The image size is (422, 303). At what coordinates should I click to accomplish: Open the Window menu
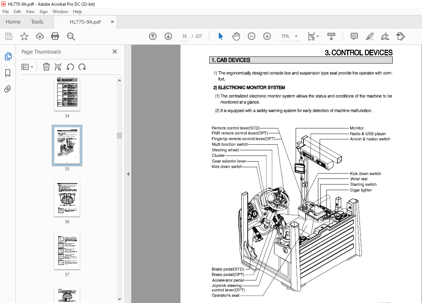pos(60,12)
